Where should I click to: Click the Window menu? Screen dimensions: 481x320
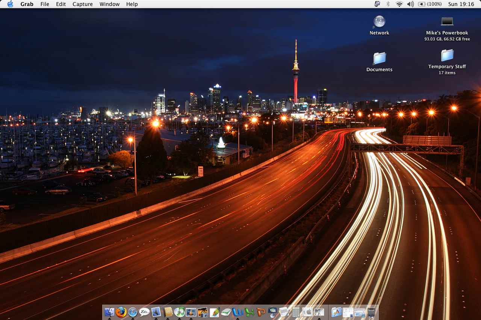[109, 4]
